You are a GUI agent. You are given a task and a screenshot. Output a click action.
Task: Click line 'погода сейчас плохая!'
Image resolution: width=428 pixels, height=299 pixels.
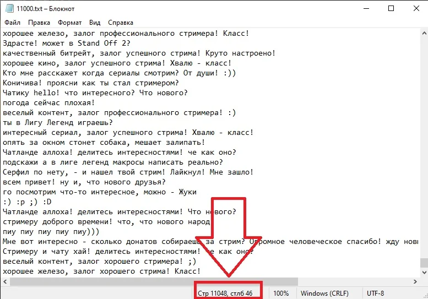[x=49, y=103]
